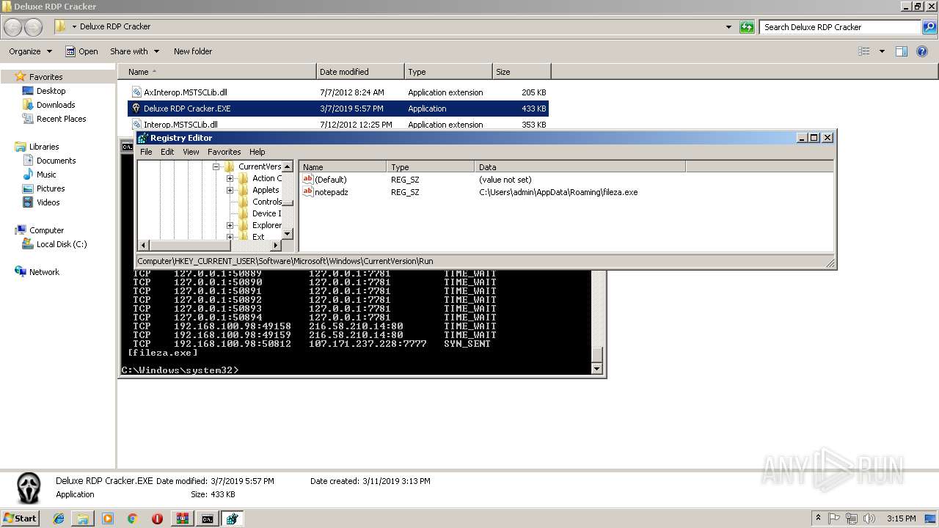939x528 pixels.
Task: Select Downloads in Favorites
Action: tap(56, 105)
